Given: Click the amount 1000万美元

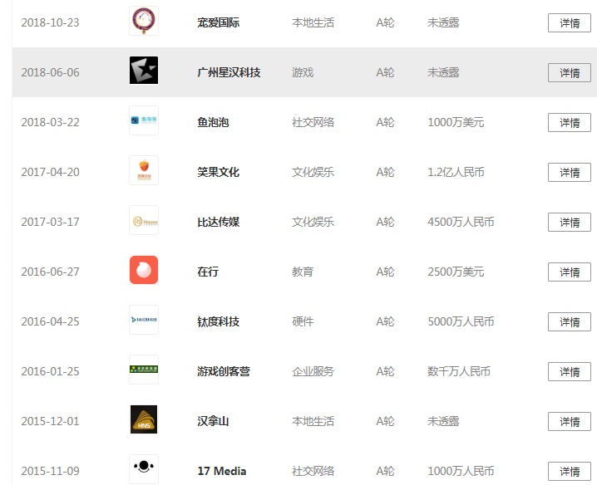Looking at the screenshot, I should click(x=456, y=122).
